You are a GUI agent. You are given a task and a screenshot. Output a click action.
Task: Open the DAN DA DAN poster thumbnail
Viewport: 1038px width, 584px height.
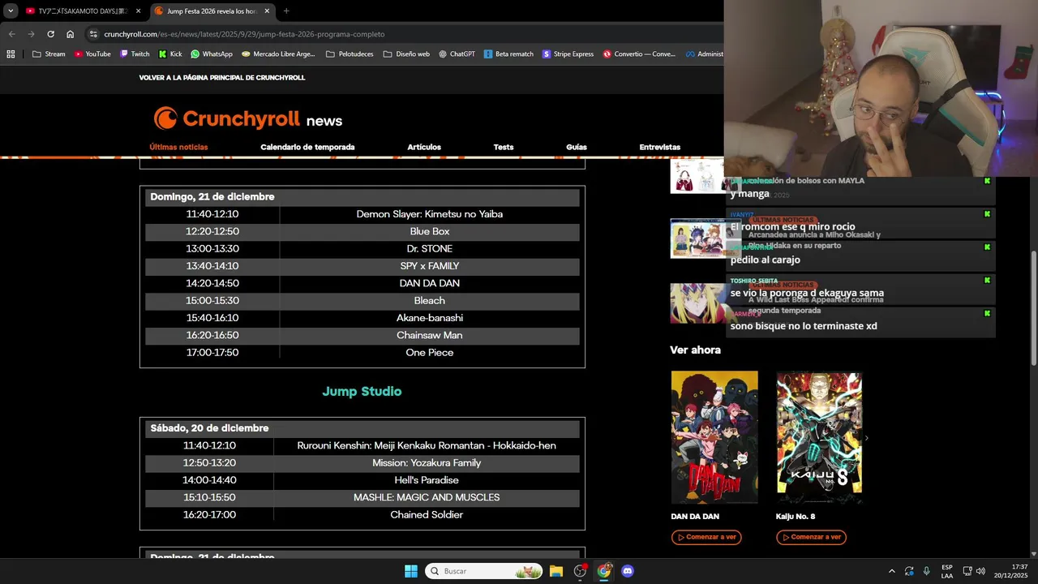(714, 437)
